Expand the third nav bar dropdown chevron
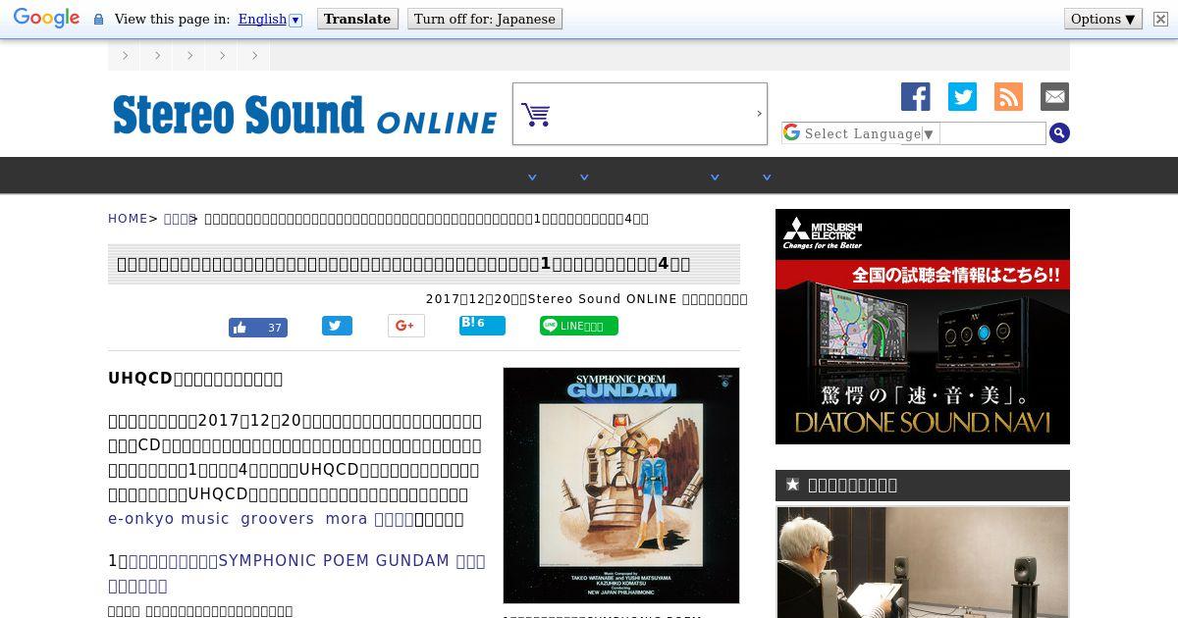 (715, 178)
